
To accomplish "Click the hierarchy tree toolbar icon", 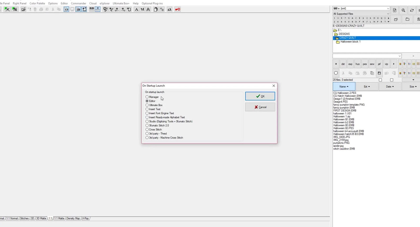I will point(162,9).
